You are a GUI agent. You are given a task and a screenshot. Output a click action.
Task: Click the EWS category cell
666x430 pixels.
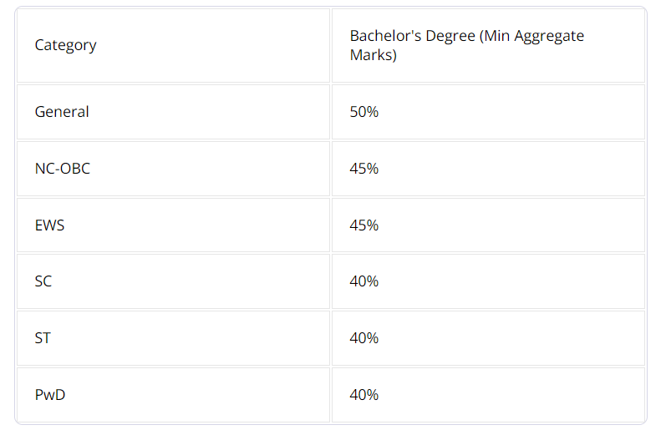coord(173,225)
